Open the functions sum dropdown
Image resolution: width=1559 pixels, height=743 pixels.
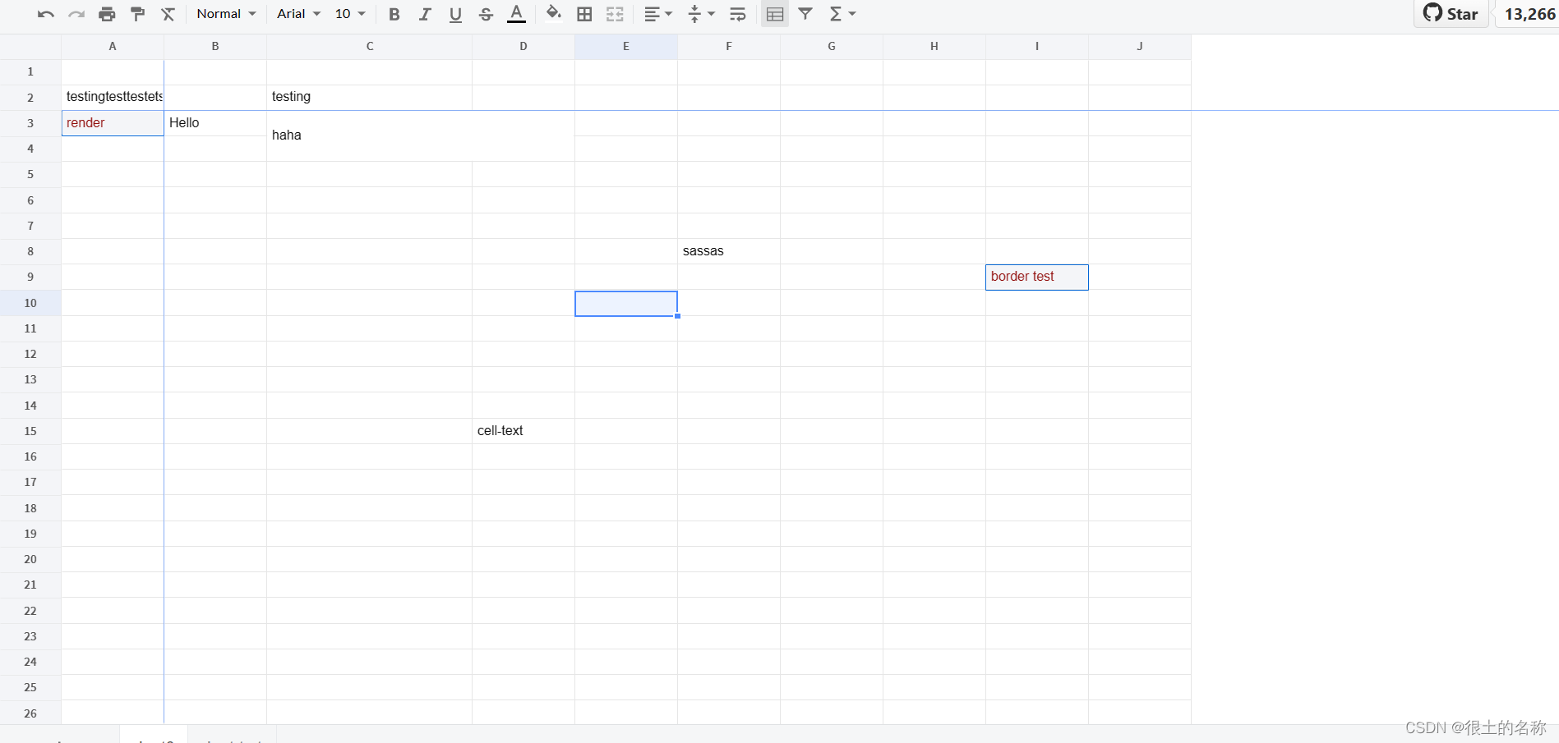[842, 14]
